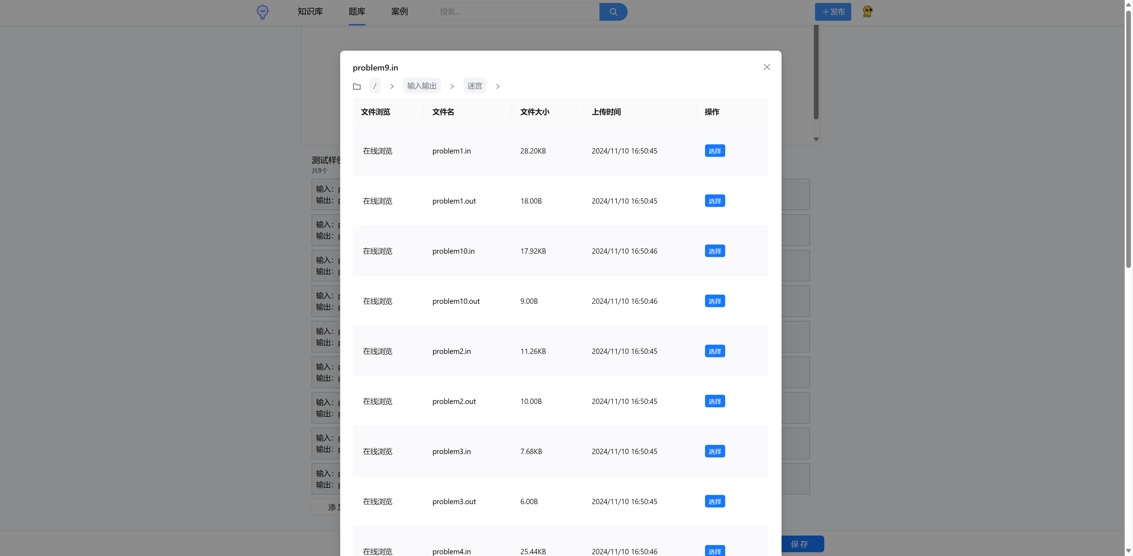Expand the chevron after 输入输出 breadcrumb

pos(452,87)
